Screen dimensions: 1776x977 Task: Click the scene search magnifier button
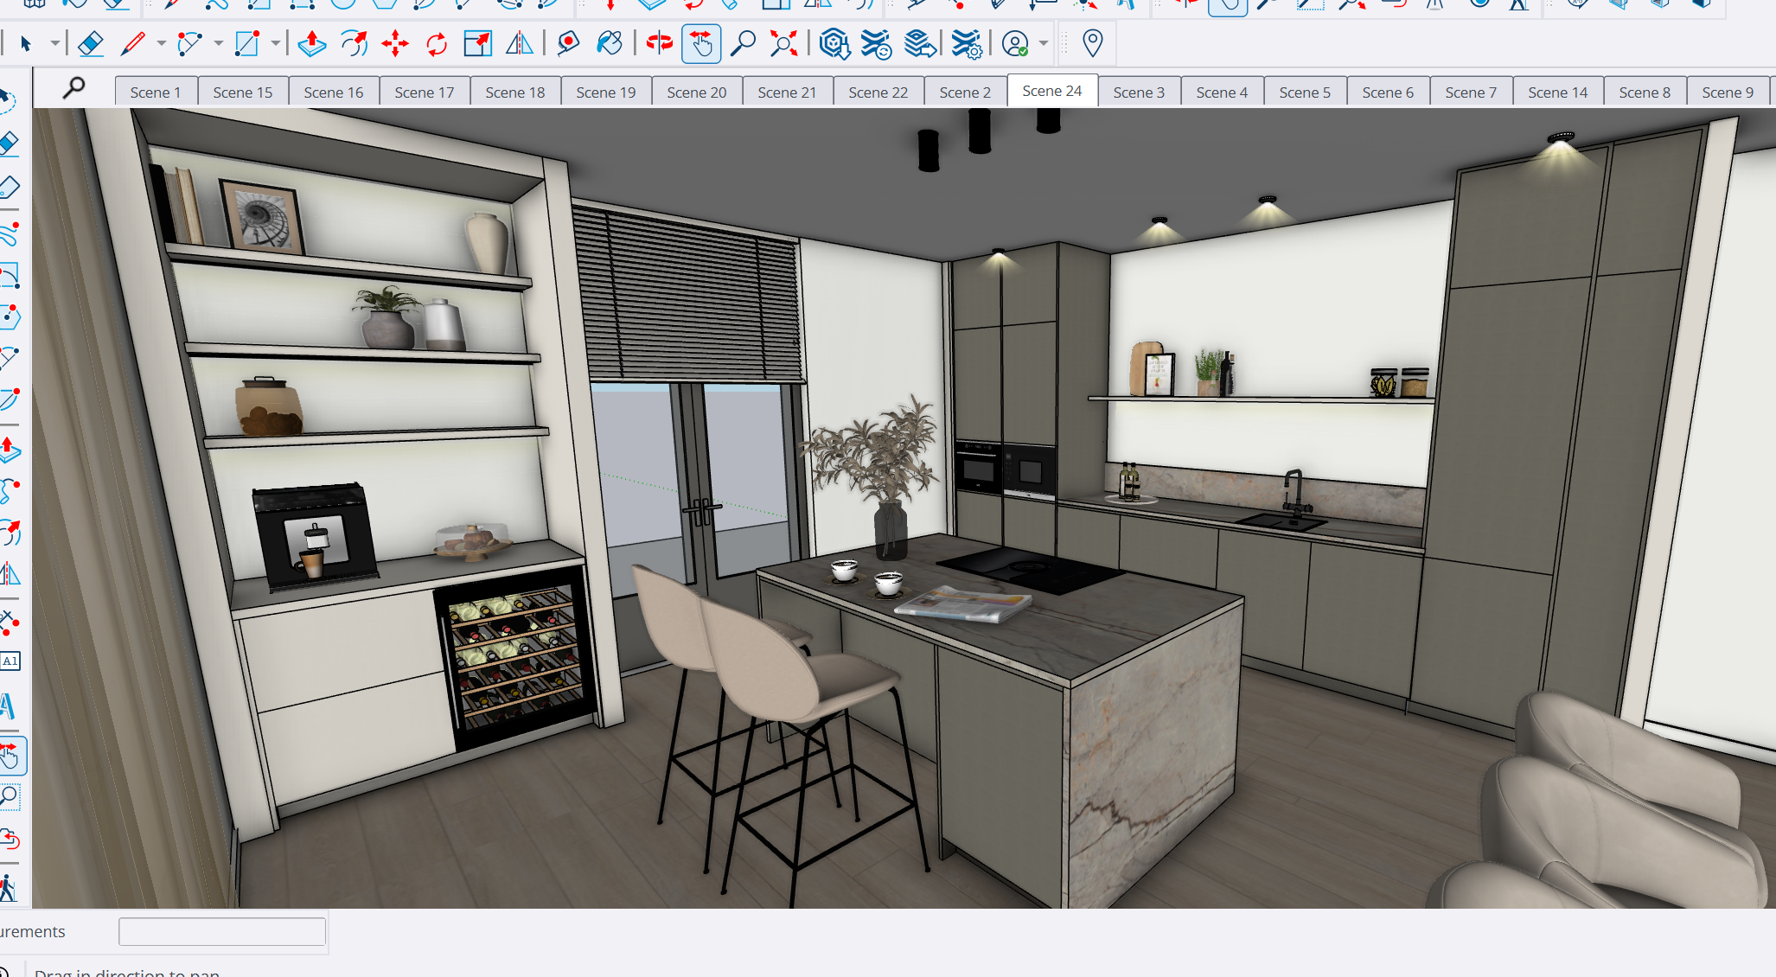tap(74, 87)
